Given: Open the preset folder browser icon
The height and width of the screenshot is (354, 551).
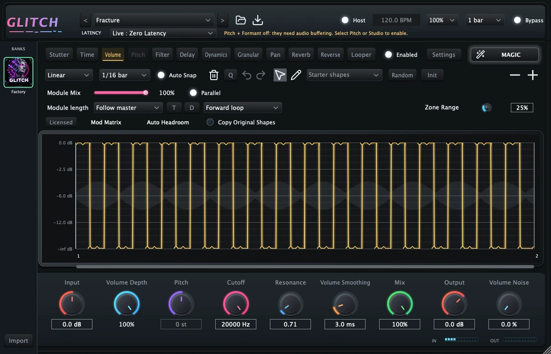Looking at the screenshot, I should click(240, 20).
